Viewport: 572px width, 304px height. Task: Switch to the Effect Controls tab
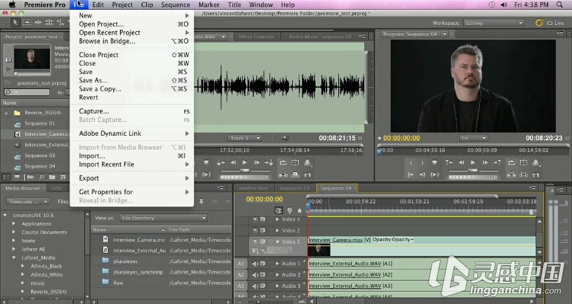(x=256, y=36)
